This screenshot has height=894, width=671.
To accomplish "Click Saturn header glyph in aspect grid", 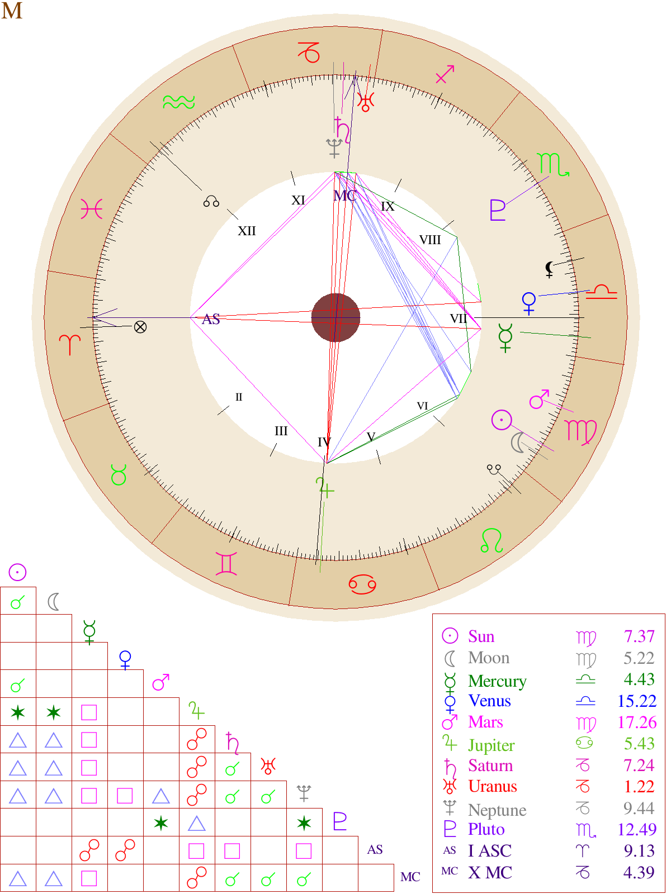I will (233, 743).
